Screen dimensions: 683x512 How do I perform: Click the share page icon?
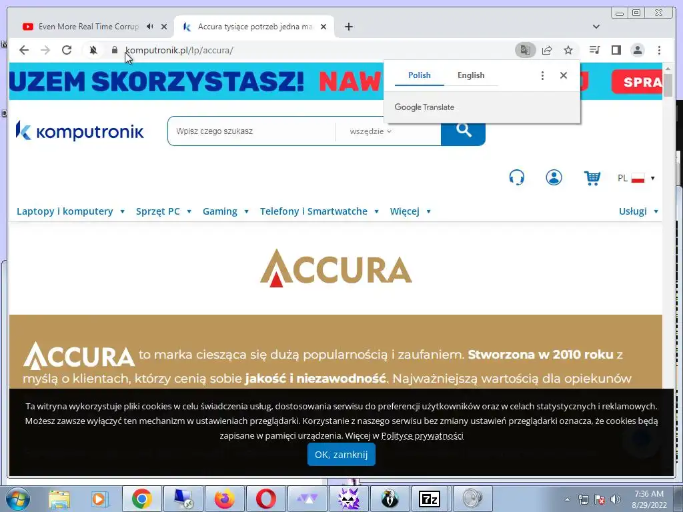click(x=547, y=50)
